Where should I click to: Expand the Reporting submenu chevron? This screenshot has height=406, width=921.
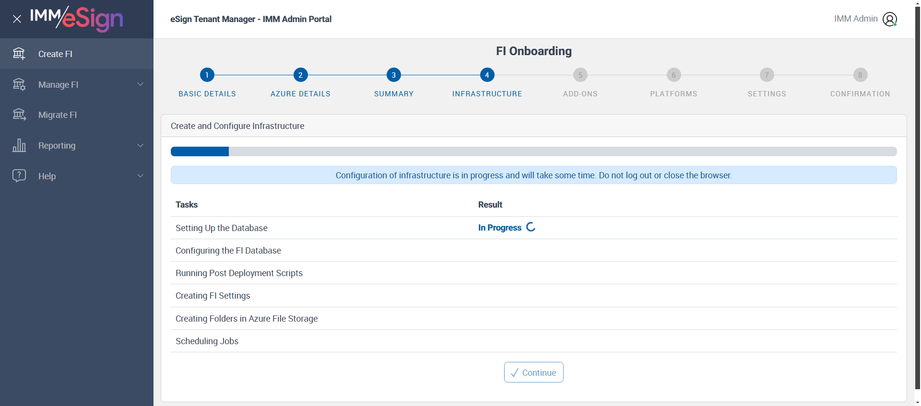click(x=140, y=145)
